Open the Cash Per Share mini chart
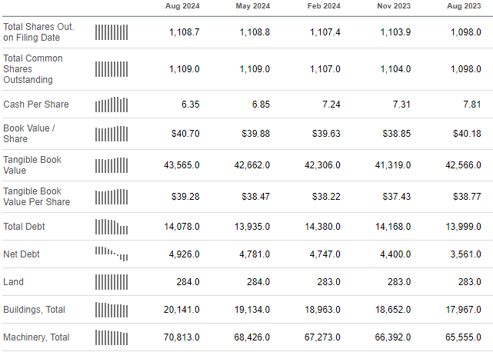This screenshot has width=493, height=352. 112,105
